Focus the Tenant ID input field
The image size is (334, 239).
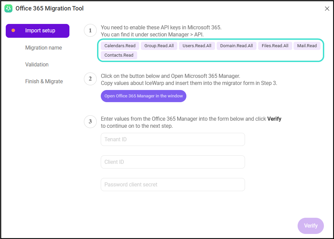[173, 139]
